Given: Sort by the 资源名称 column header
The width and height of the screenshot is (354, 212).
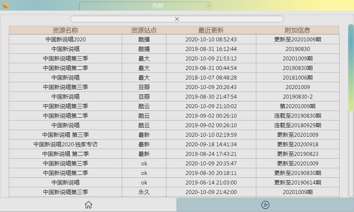Looking at the screenshot, I should (x=65, y=30).
